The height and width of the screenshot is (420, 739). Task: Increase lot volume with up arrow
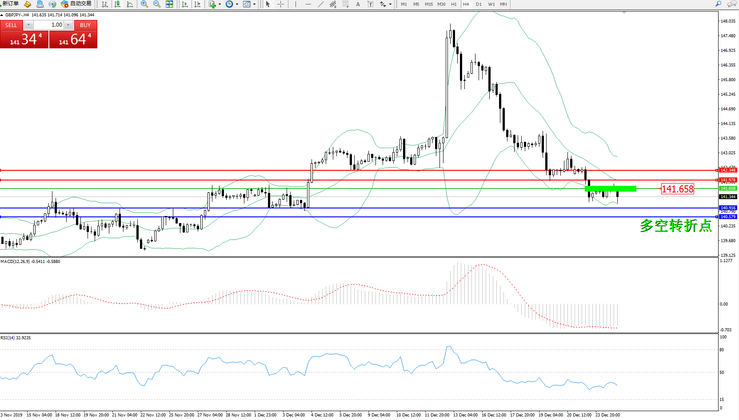[x=68, y=25]
